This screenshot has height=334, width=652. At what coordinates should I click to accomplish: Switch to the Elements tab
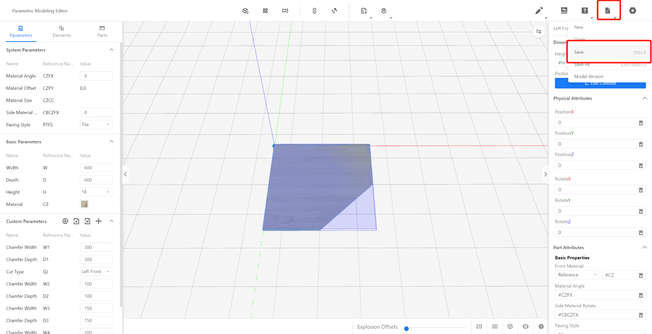click(x=62, y=32)
